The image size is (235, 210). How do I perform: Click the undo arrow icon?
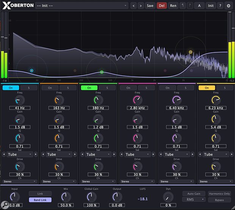click(x=183, y=6)
